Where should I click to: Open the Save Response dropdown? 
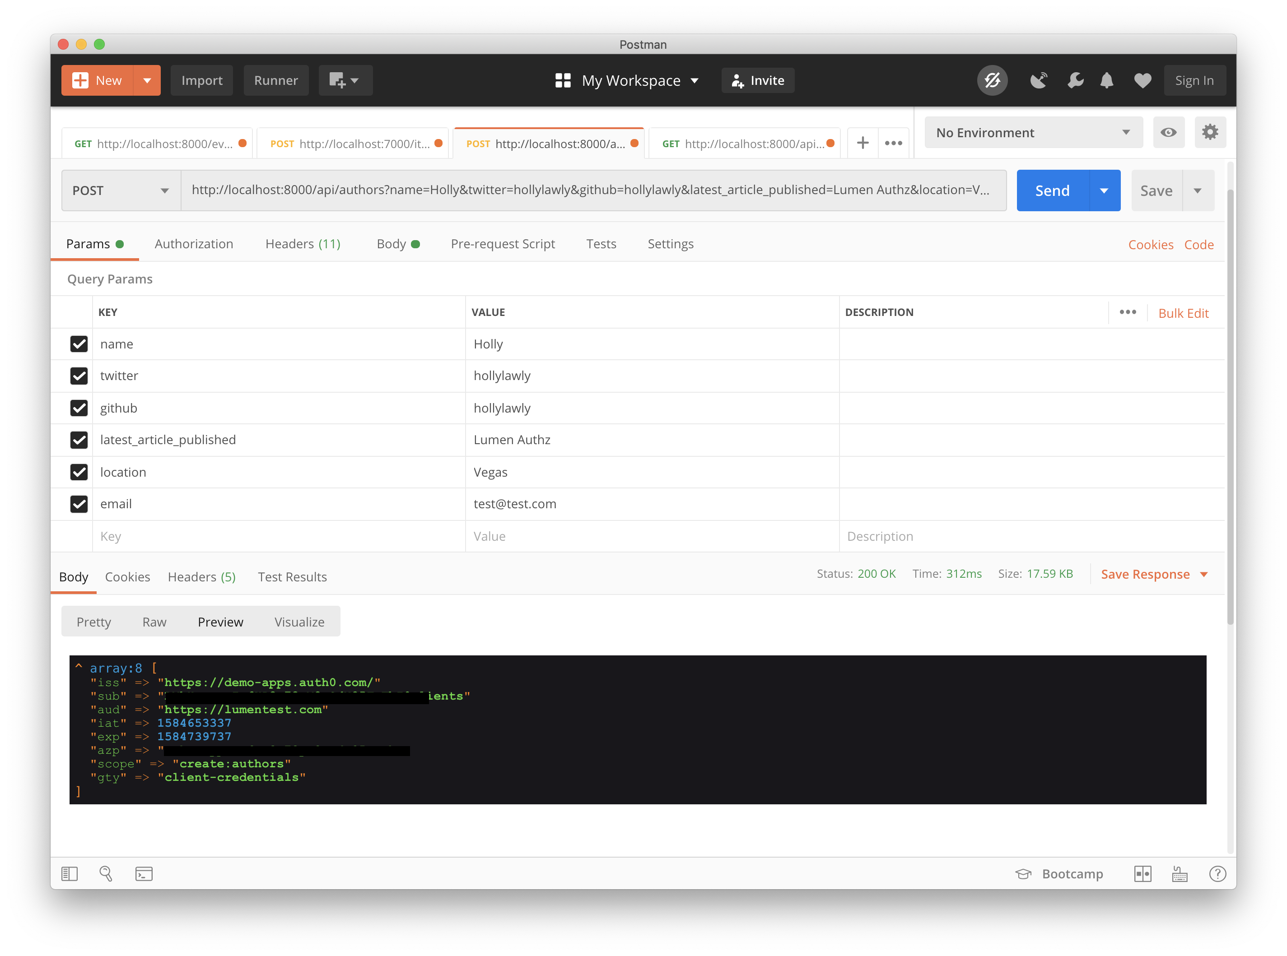click(x=1154, y=575)
